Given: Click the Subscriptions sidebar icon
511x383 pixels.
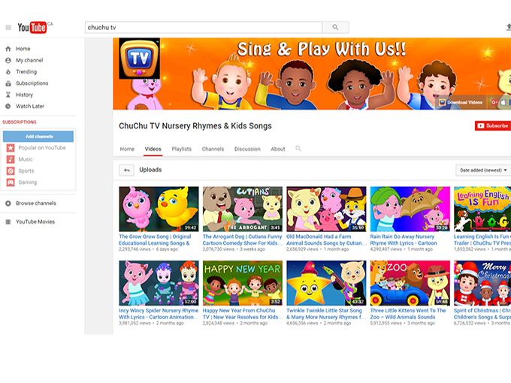Looking at the screenshot, I should 8,83.
